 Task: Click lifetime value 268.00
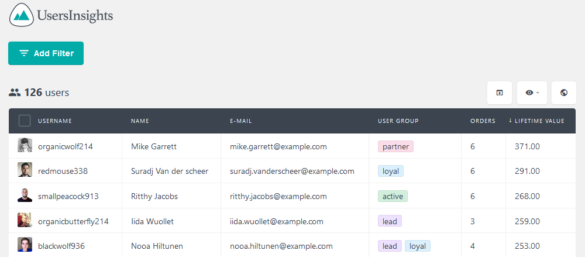527,197
